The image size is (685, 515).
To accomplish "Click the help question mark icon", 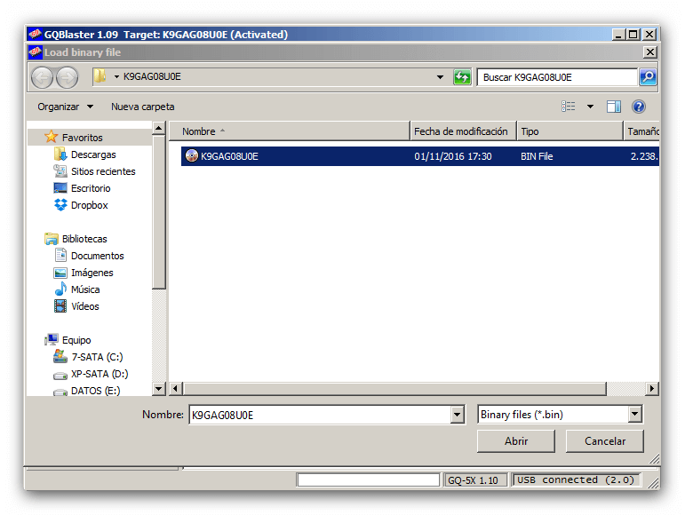I will click(638, 107).
